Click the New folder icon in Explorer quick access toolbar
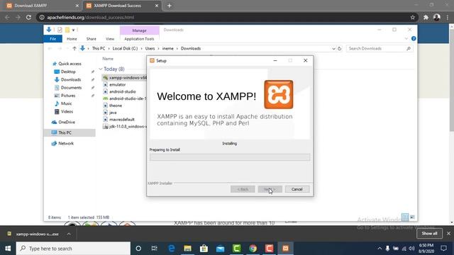 [x=67, y=30]
